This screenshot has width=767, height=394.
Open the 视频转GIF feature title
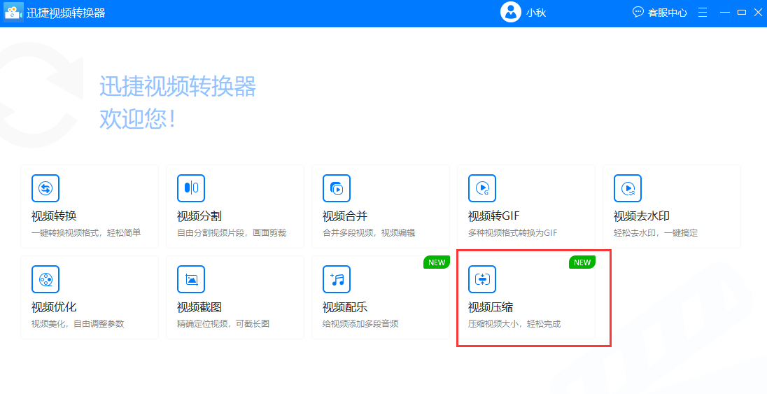pyautogui.click(x=493, y=216)
